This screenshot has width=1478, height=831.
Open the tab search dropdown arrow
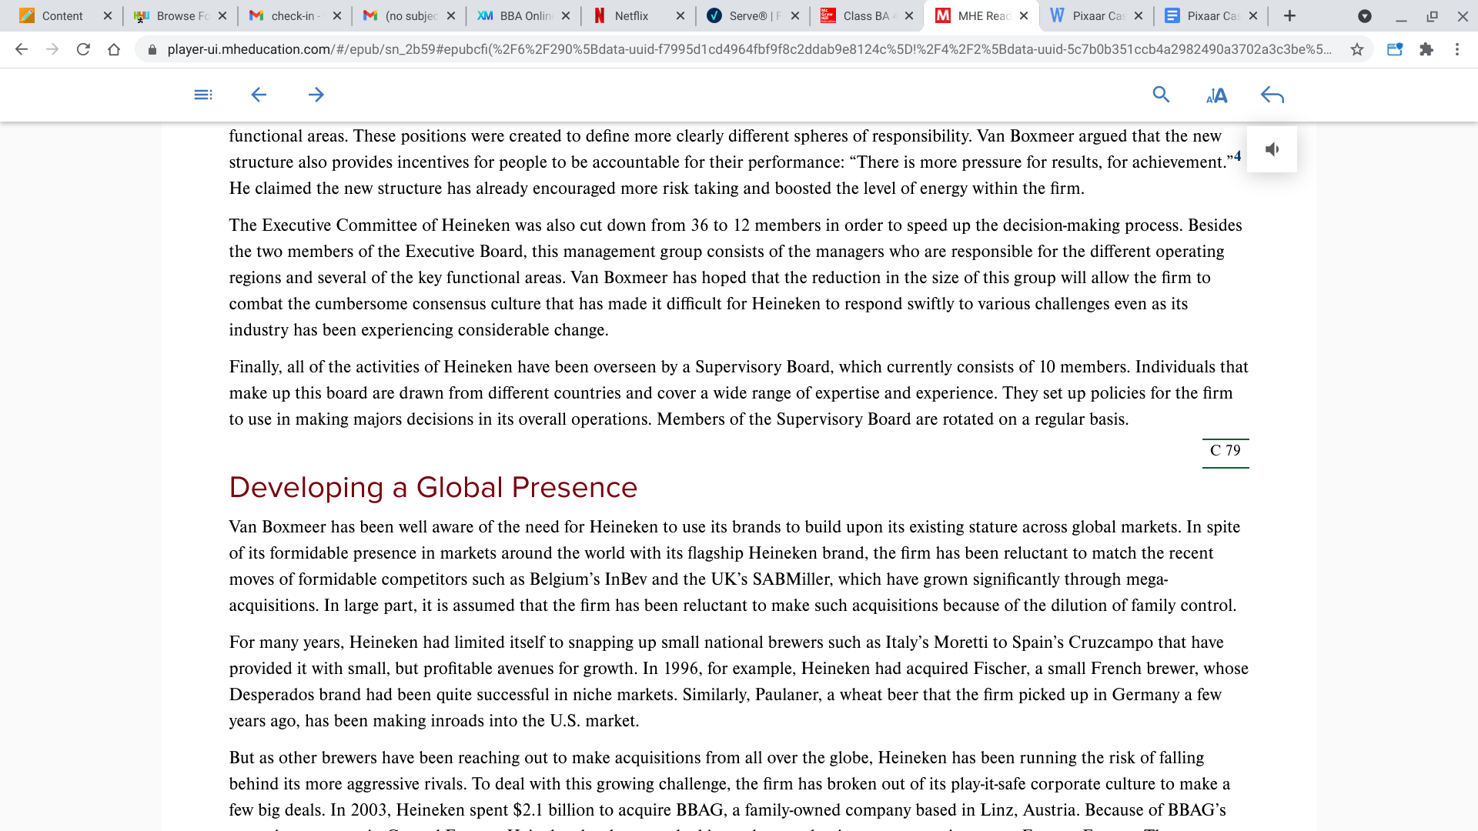point(1365,16)
